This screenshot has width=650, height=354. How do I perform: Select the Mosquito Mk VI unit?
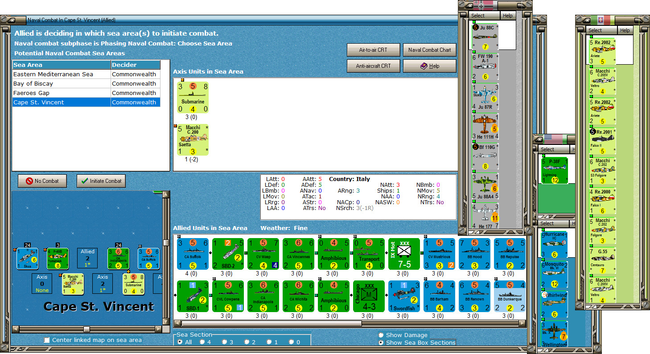pos(555,274)
